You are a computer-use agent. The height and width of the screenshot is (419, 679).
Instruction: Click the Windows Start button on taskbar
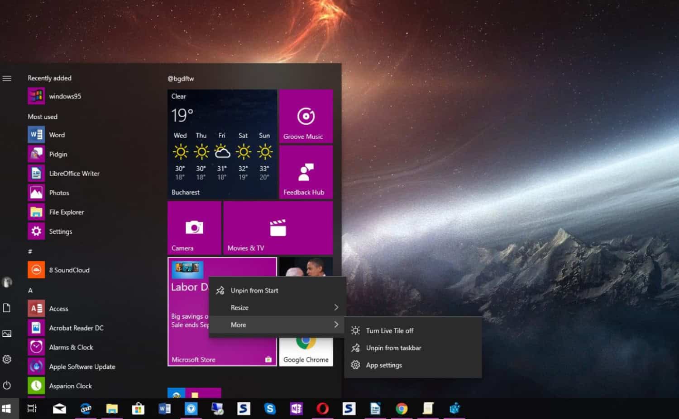[6, 409]
